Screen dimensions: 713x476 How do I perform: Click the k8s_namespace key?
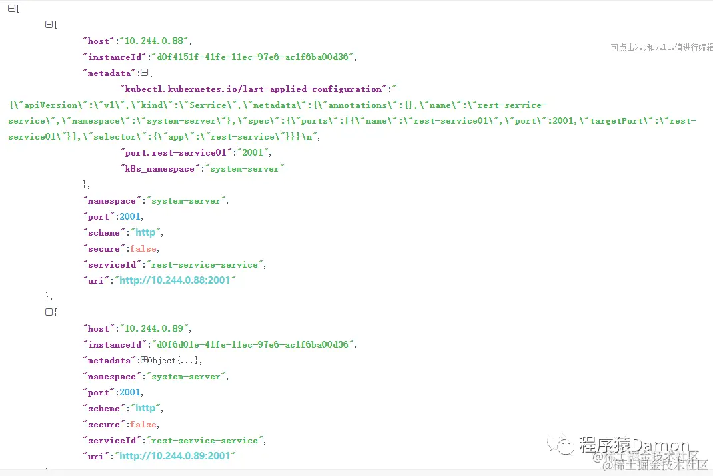click(159, 169)
